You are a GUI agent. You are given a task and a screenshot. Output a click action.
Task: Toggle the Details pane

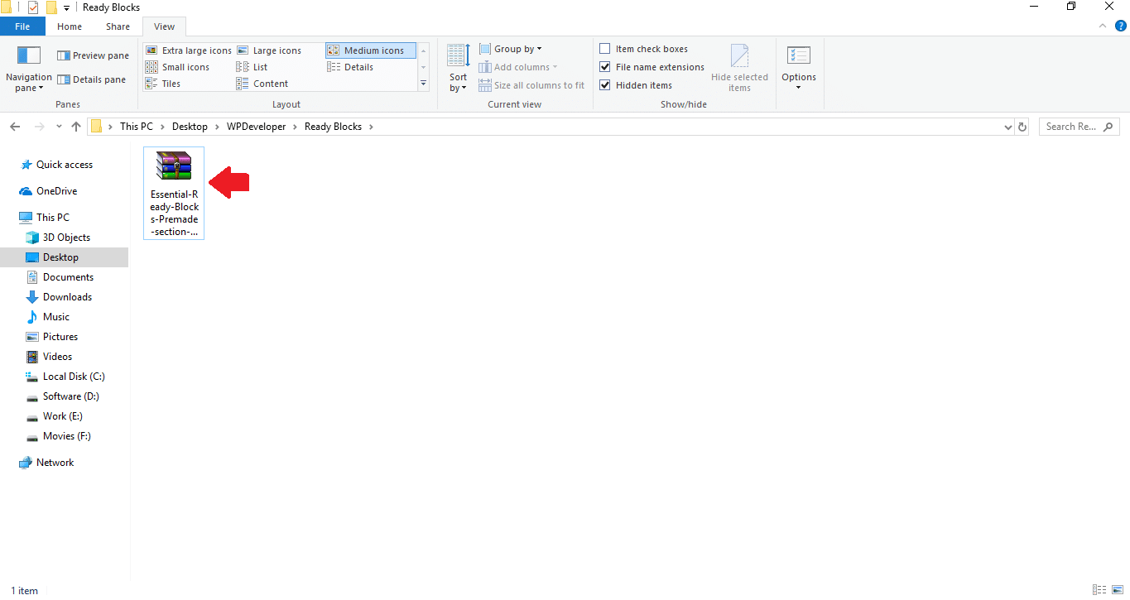91,79
